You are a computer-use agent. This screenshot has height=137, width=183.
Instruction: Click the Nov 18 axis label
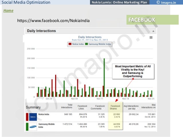[x=125, y=99]
